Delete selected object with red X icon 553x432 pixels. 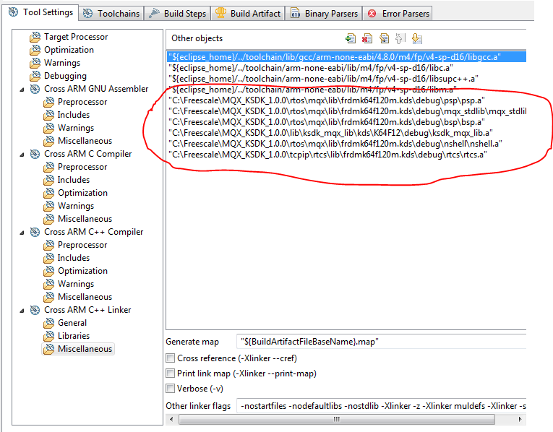tap(366, 38)
